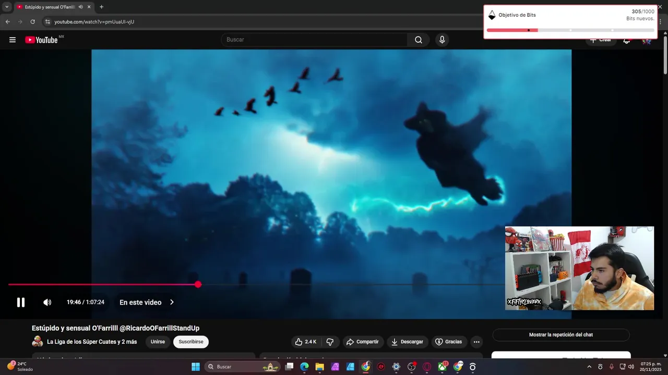The image size is (668, 375).
Task: Open the tab search dropdown arrow
Action: point(7,7)
